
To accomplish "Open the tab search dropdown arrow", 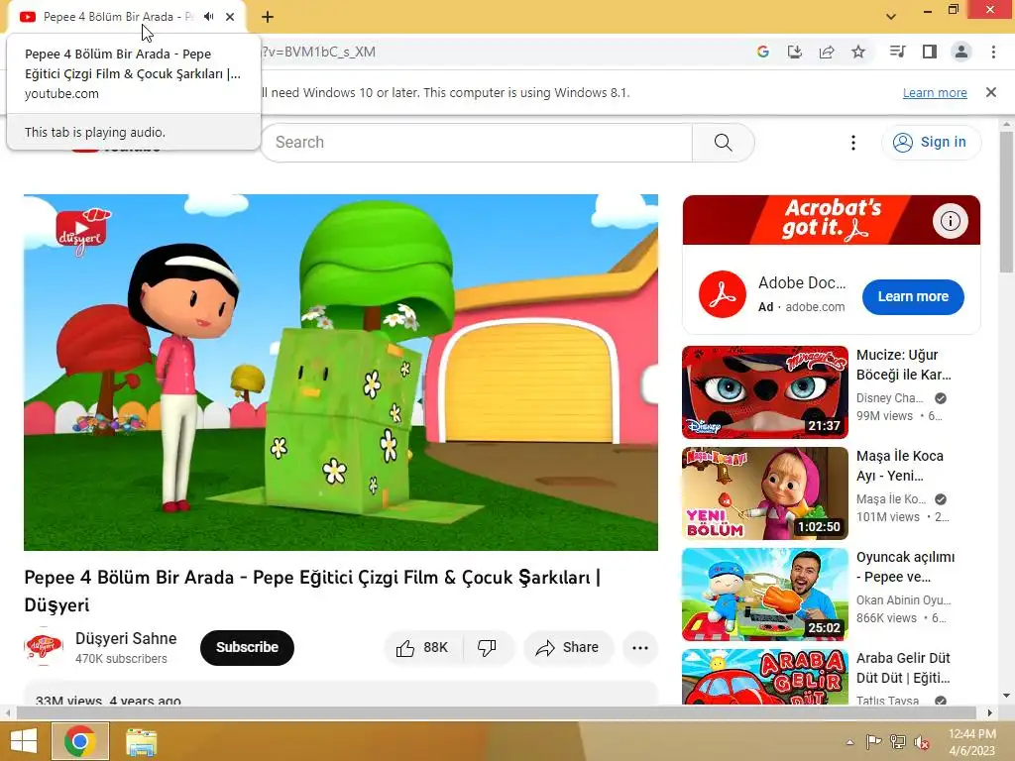I will [x=891, y=17].
